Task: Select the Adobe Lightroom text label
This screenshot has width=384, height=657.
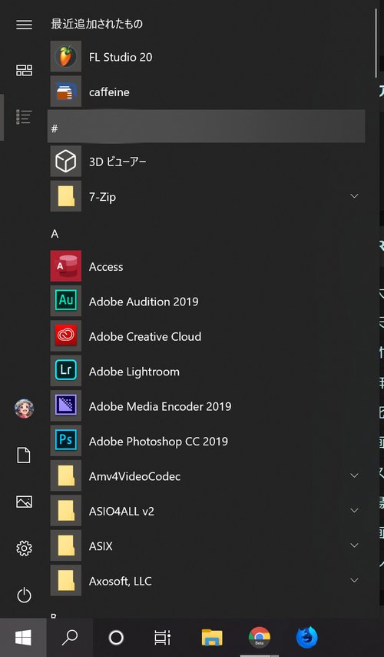Action: click(134, 372)
